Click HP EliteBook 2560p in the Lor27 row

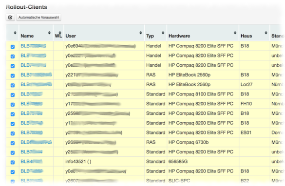190,84
